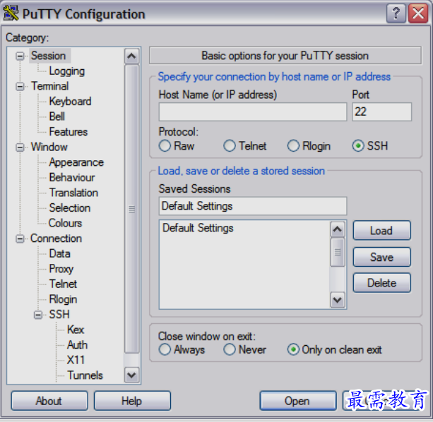Open the Keyboard settings category
433x422 pixels.
[x=70, y=102]
